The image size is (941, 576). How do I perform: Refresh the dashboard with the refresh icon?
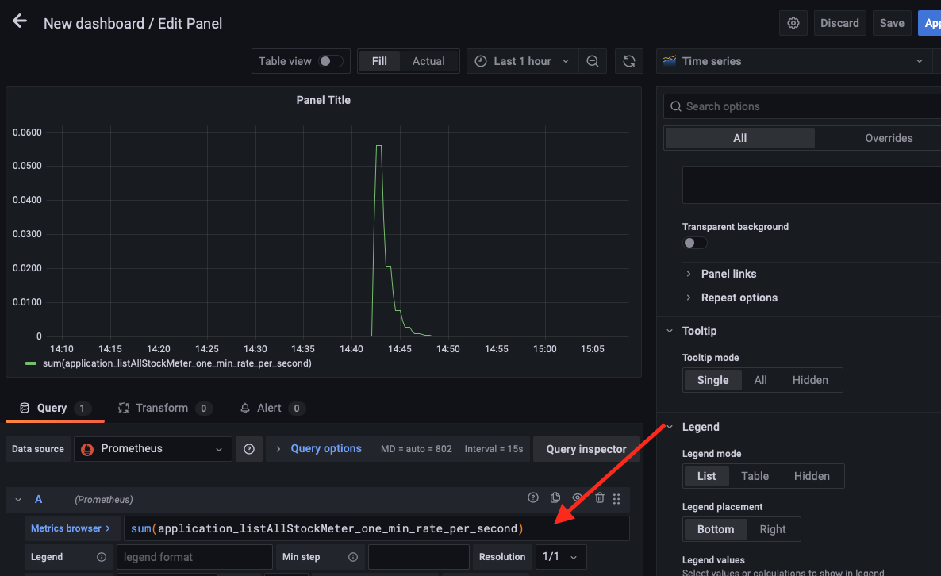pyautogui.click(x=629, y=61)
